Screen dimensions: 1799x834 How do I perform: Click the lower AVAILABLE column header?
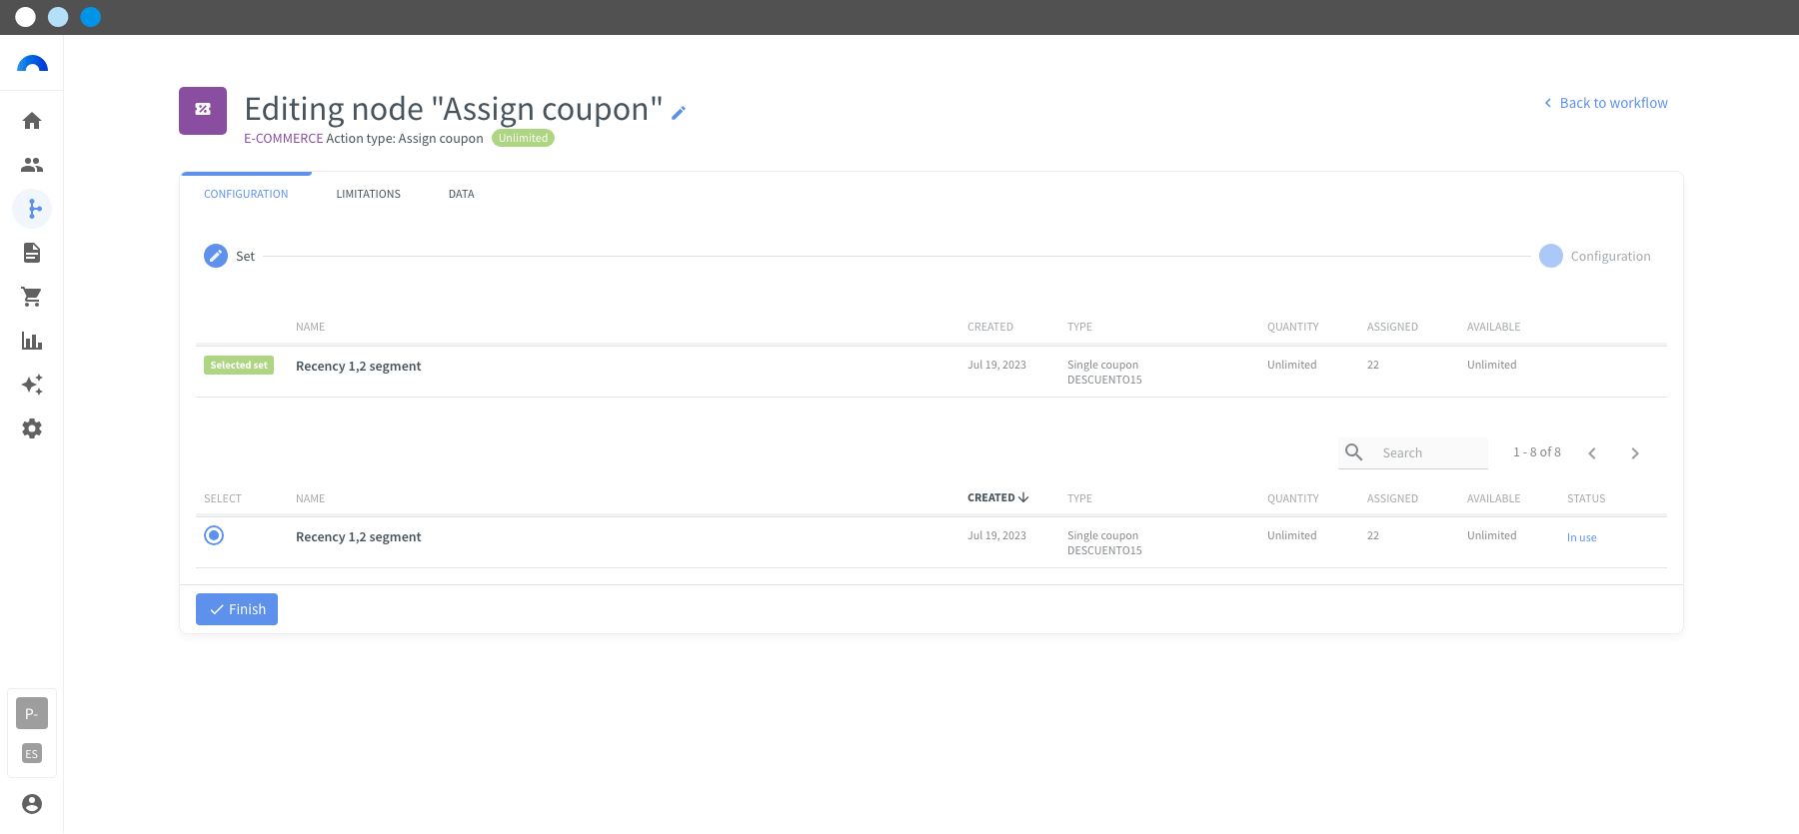(1493, 498)
